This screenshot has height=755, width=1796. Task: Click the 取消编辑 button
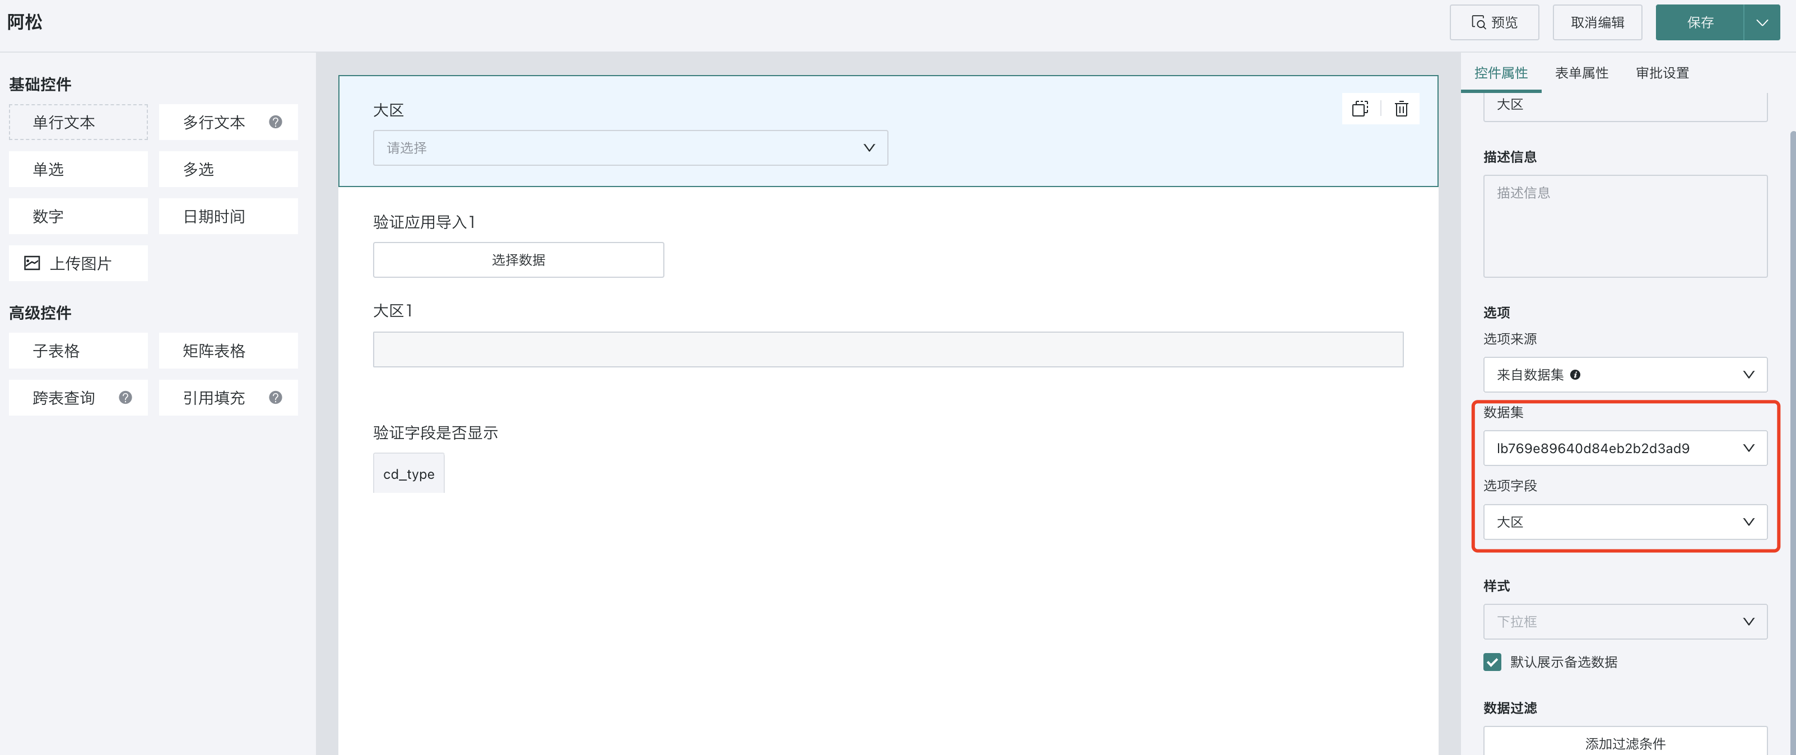(x=1597, y=22)
